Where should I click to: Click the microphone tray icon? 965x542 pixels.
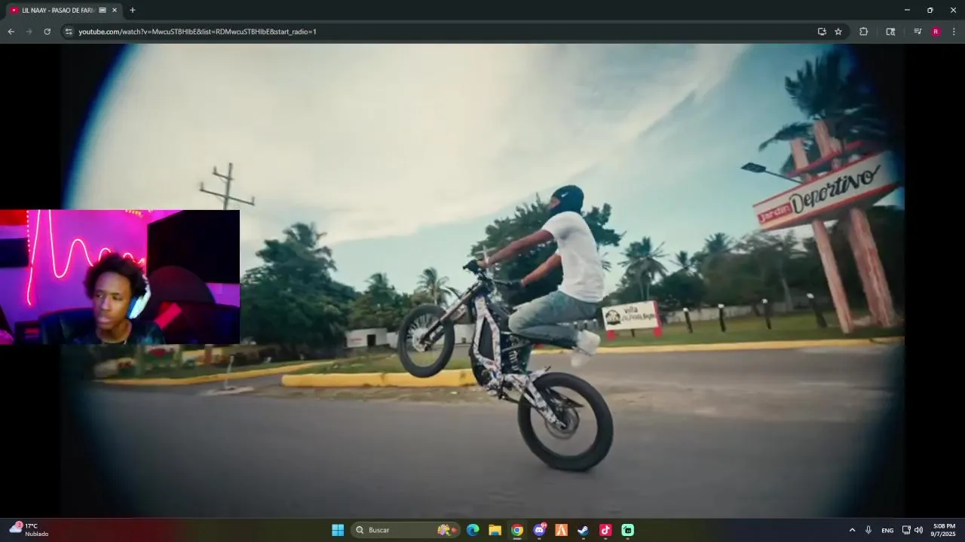click(x=868, y=530)
